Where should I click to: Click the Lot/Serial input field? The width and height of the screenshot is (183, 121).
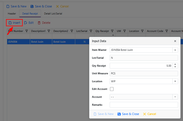(144, 58)
